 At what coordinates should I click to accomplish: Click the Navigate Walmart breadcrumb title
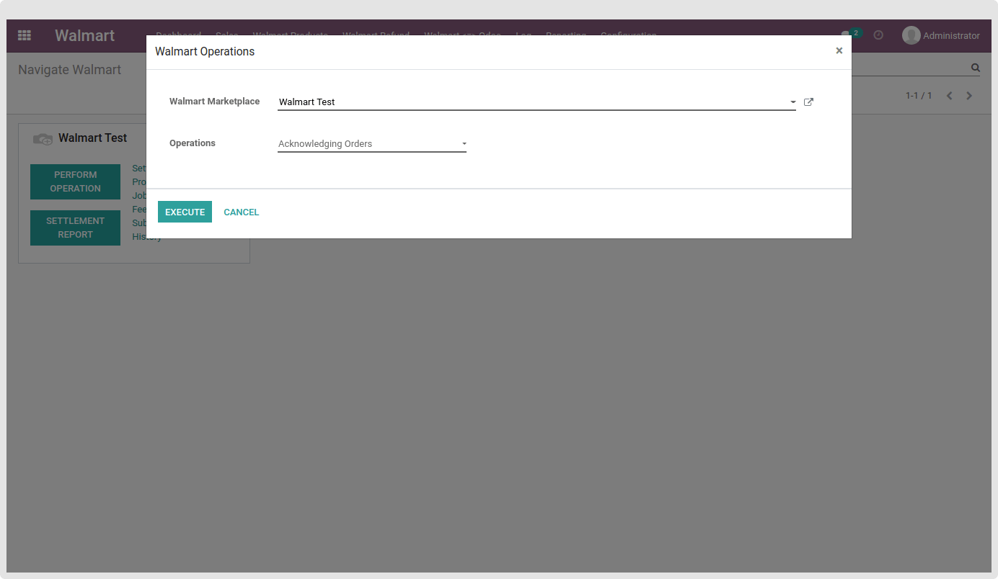(70, 70)
